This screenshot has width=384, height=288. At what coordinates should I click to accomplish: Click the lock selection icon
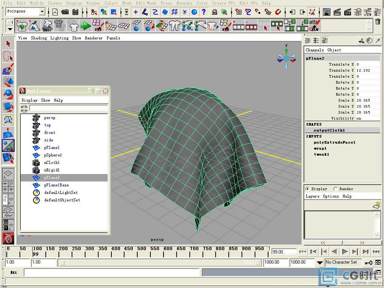point(214,12)
